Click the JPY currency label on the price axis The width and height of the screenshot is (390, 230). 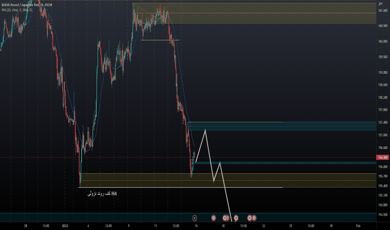(x=380, y=4)
